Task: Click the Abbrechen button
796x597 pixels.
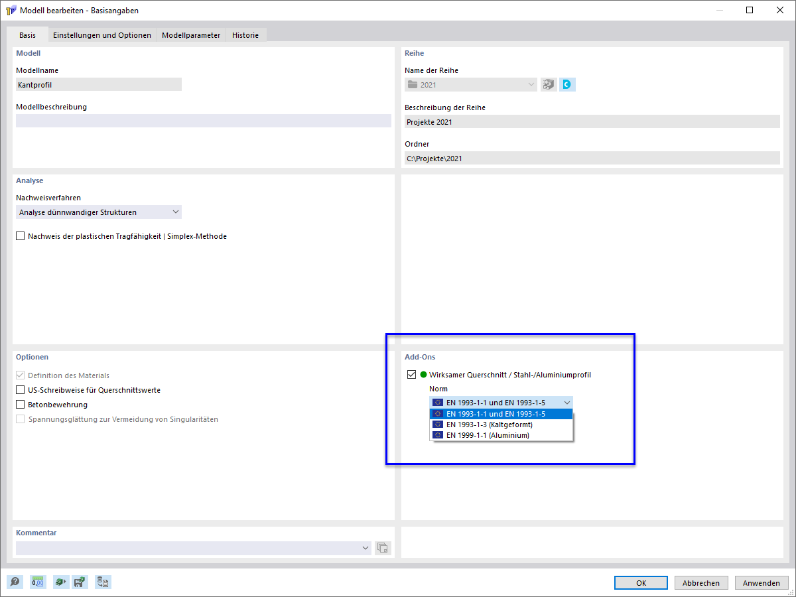Action: pos(701,583)
